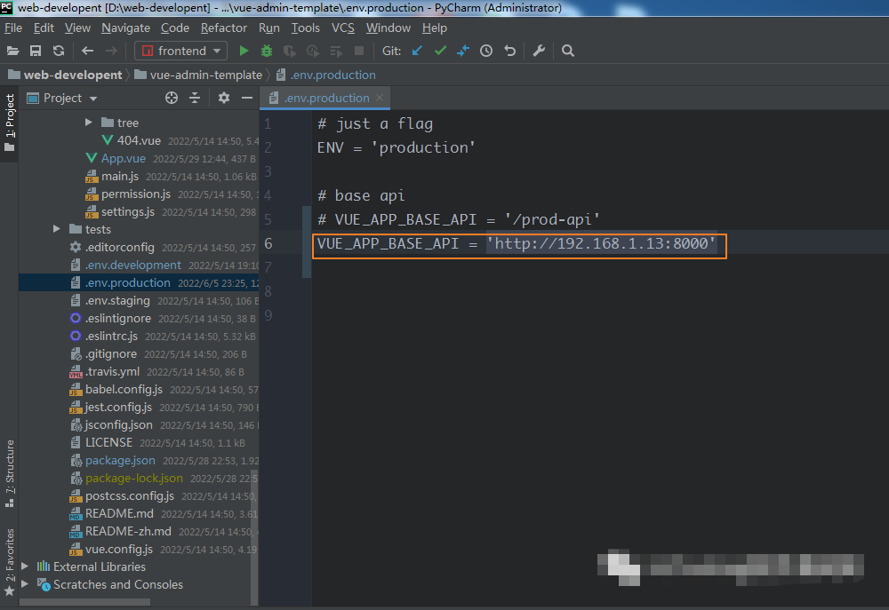Expand the tests folder
889x610 pixels.
[x=57, y=229]
